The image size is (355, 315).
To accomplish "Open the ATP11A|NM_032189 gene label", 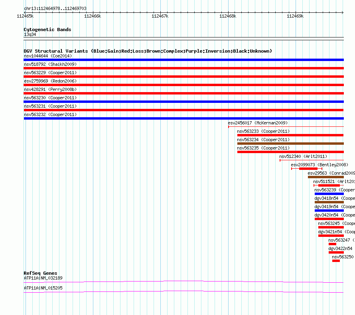I will click(x=43, y=278).
